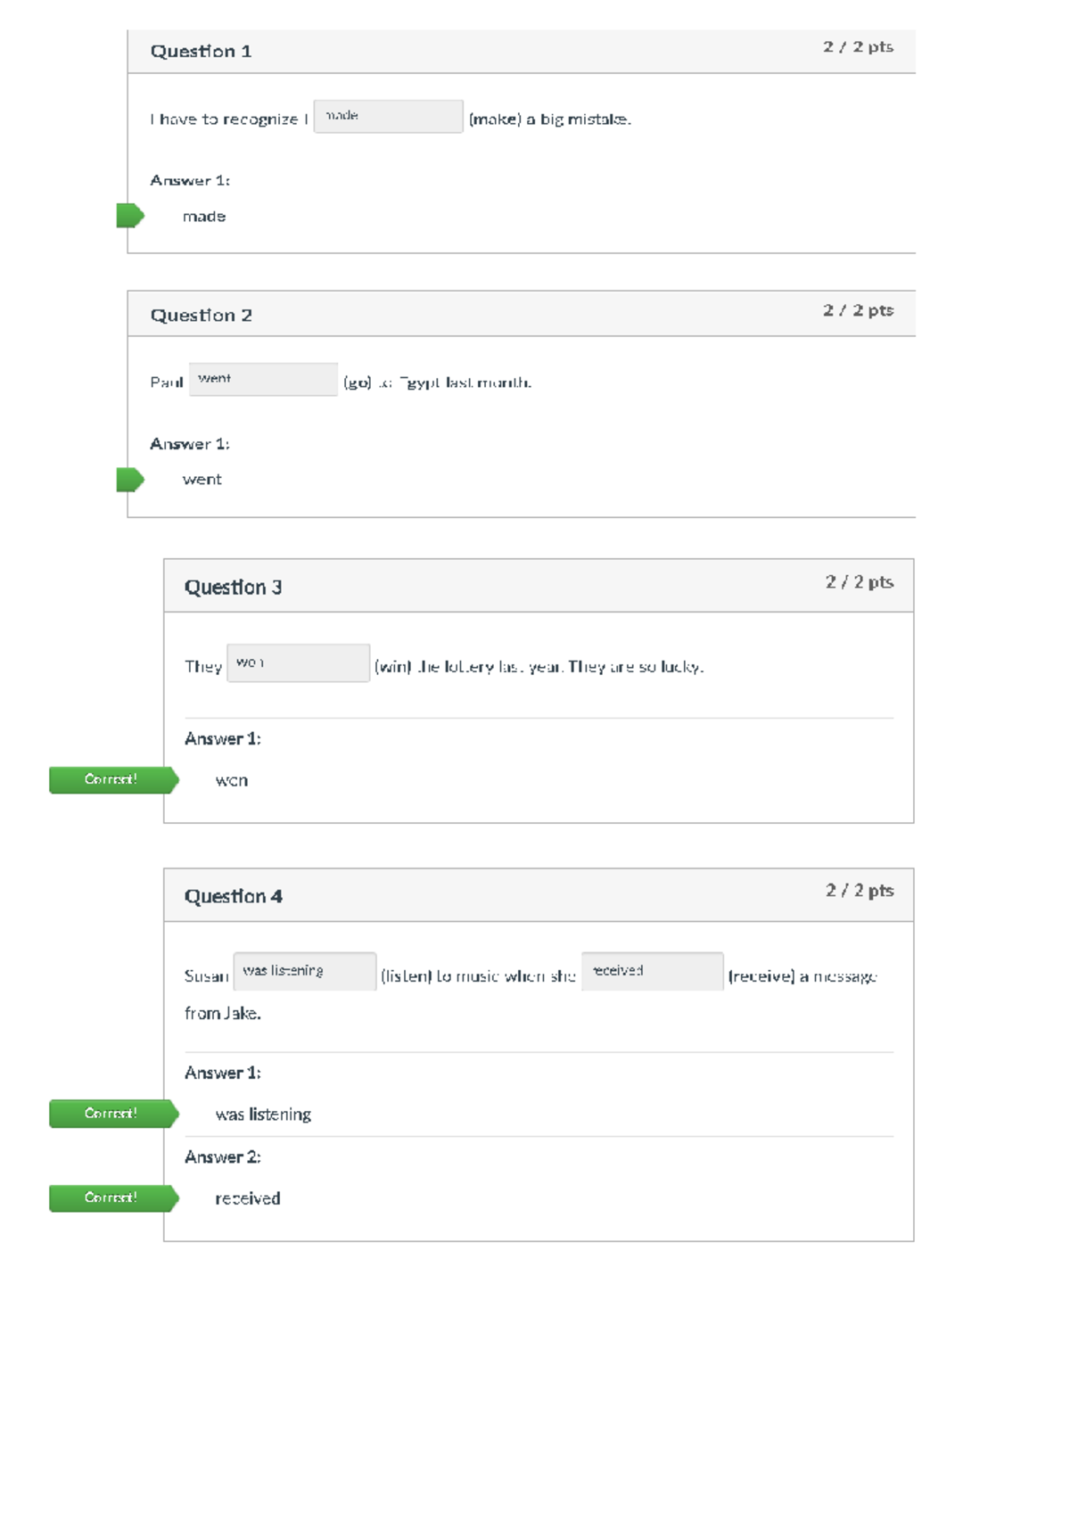Select the "went" blank in Question 2
The width and height of the screenshot is (1070, 1514).
[263, 380]
